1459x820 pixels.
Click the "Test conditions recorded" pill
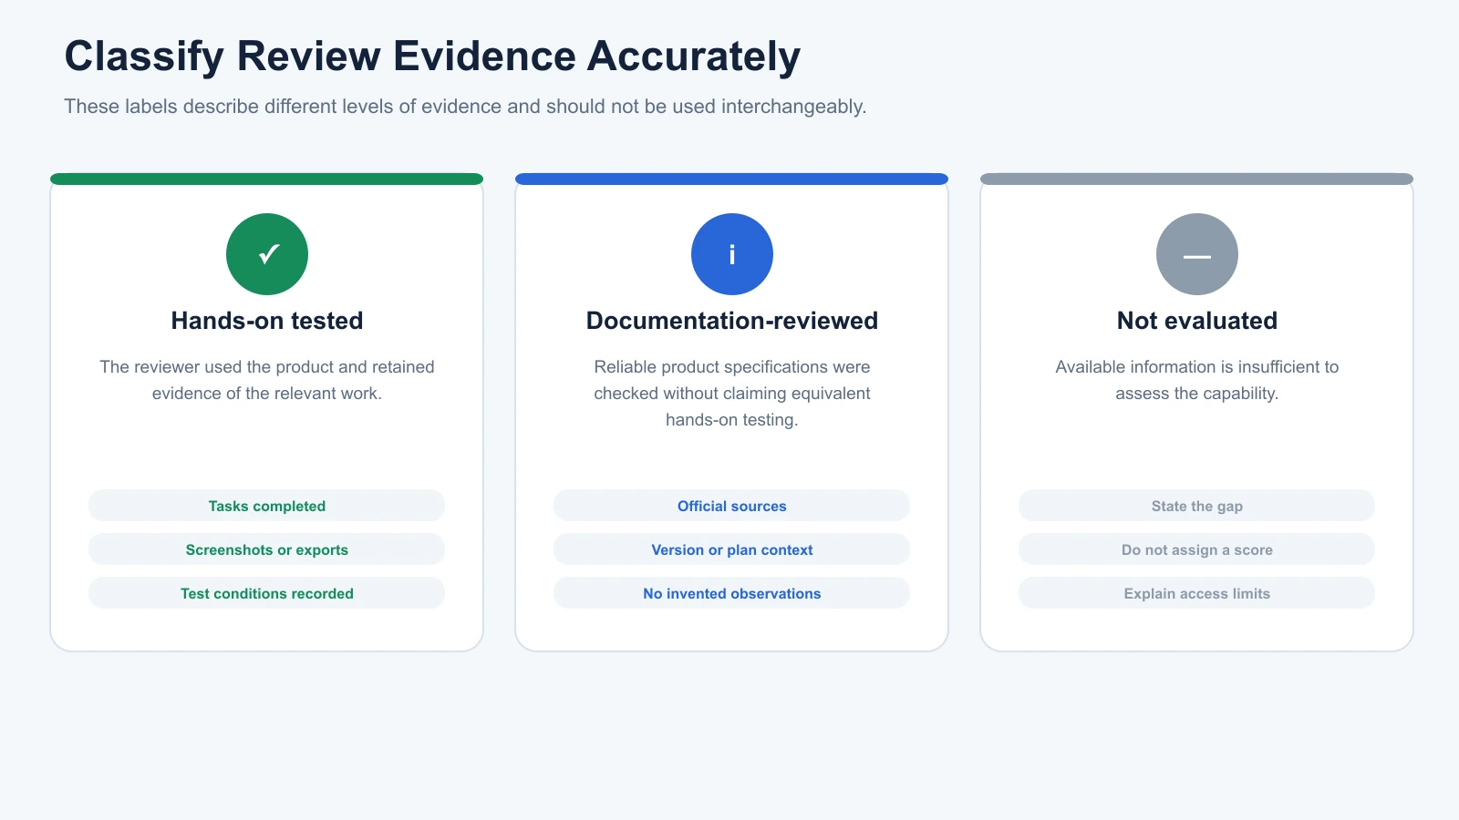point(267,593)
